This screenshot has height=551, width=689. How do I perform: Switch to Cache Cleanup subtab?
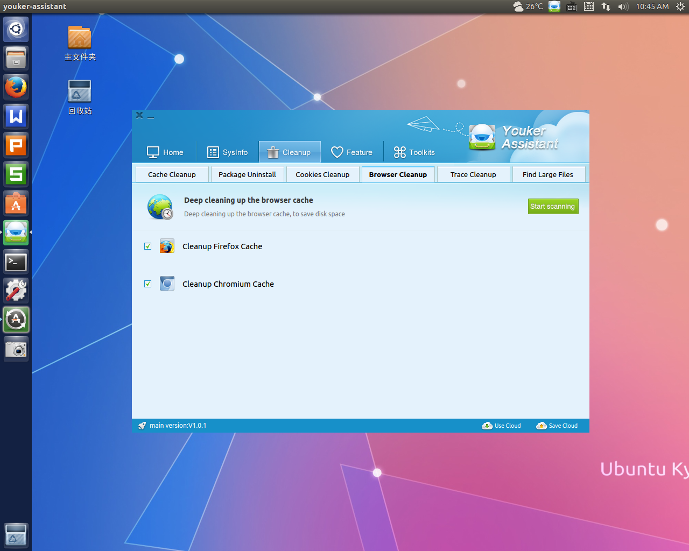(x=172, y=174)
